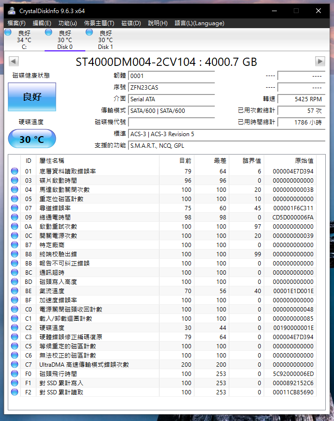Image resolution: width=334 pixels, height=421 pixels.
Task: Click the power on count value 57 次
Action: click(x=301, y=110)
